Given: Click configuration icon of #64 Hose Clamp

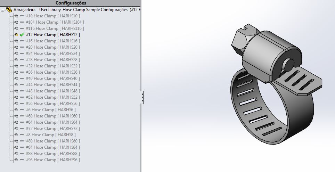Looking at the screenshot, I should click(x=16, y=122).
